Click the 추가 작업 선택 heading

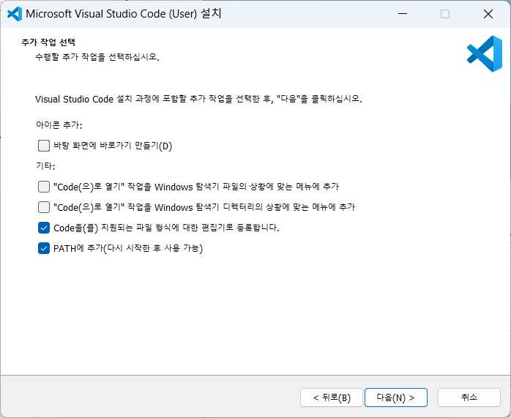click(x=48, y=42)
